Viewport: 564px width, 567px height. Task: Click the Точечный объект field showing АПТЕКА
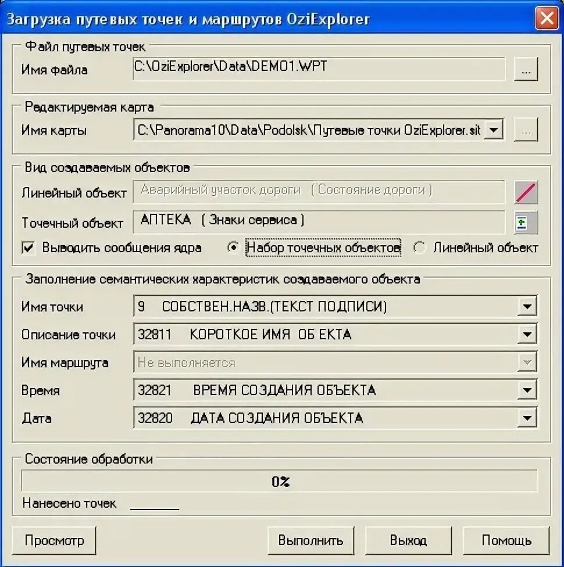click(319, 222)
